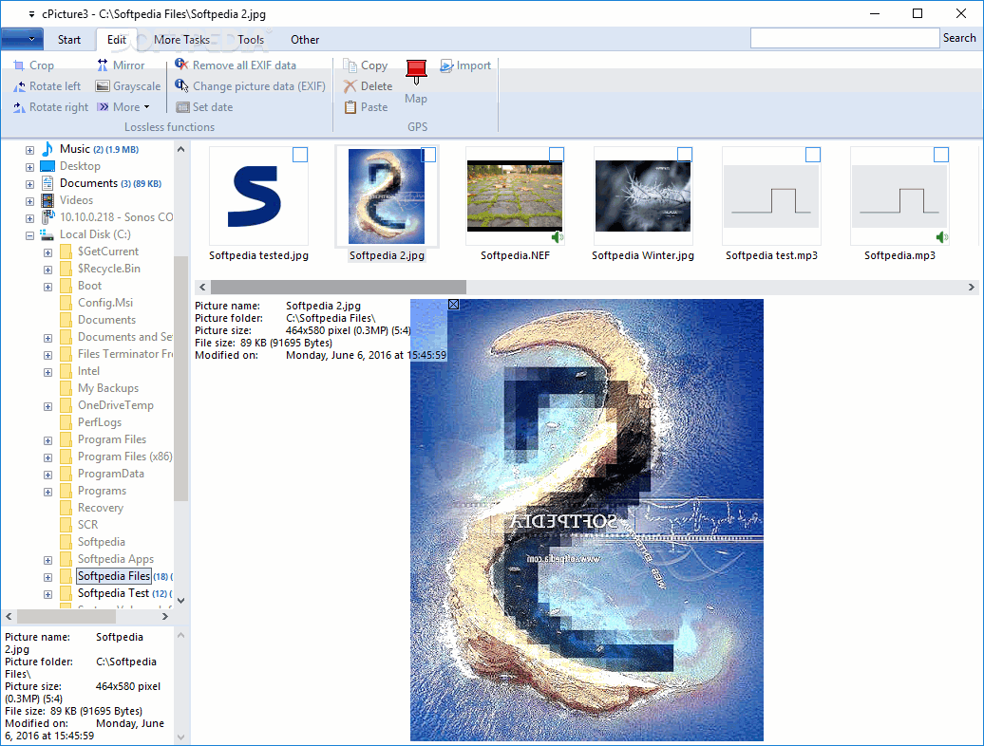The height and width of the screenshot is (746, 984).
Task: Click the sound icon on Softpedia.NEF
Action: pos(558,237)
